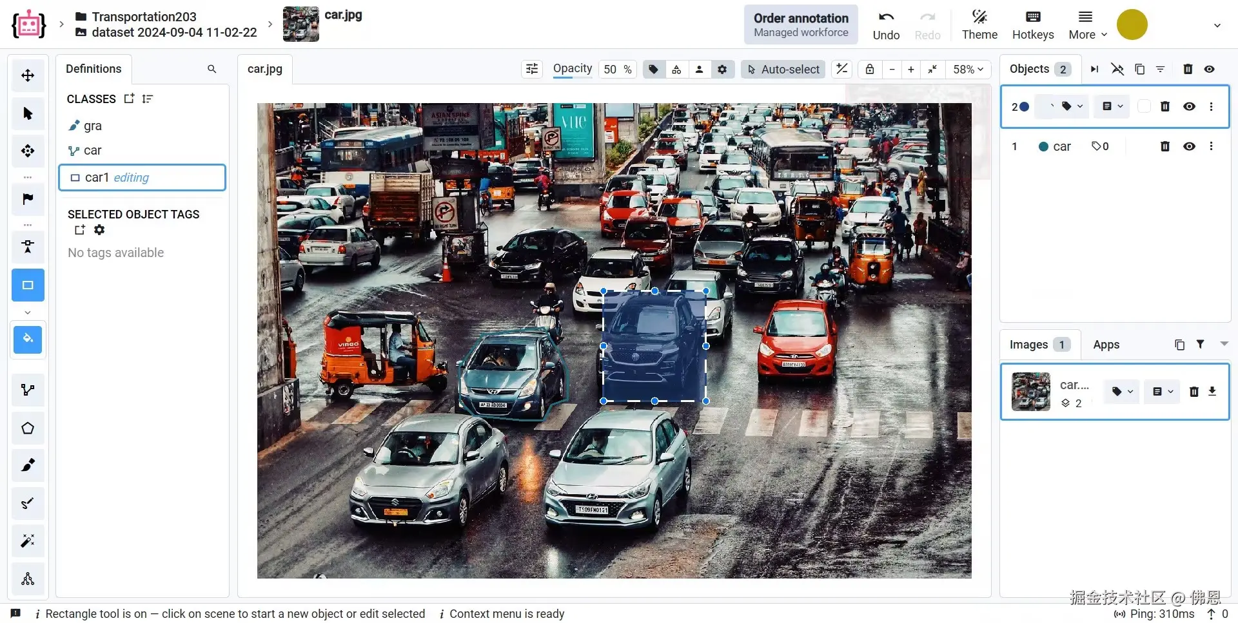Expand the user account dropdown arrow
1238x623 pixels.
click(1217, 25)
